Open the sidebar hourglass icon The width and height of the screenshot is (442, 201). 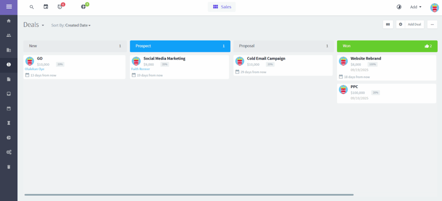9,123
